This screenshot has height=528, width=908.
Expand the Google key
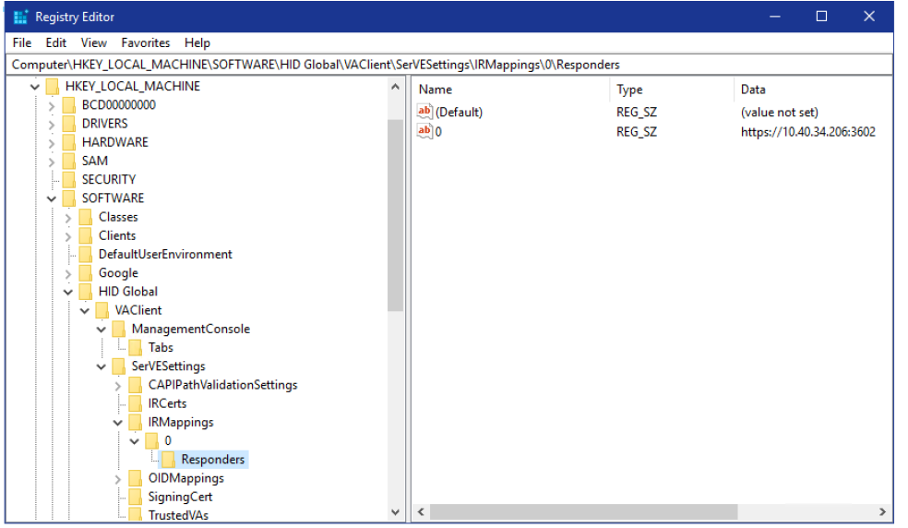(68, 273)
